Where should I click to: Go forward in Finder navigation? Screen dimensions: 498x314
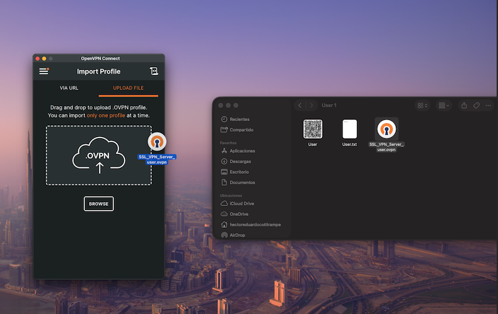coord(312,105)
